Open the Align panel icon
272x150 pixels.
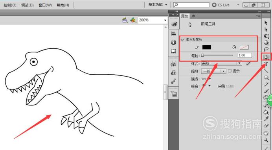173,33
